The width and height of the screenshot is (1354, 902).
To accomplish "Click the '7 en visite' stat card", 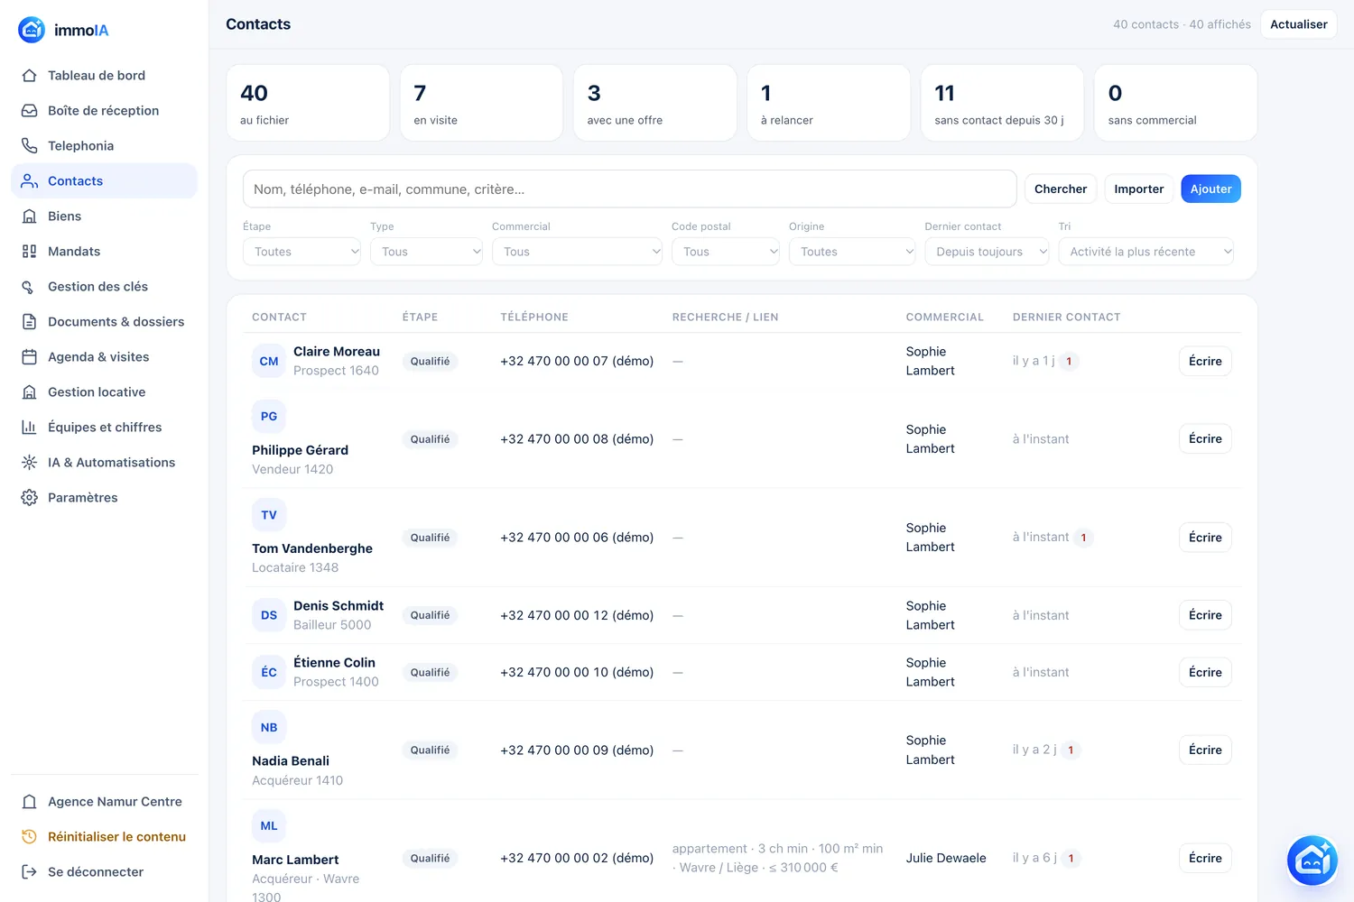I will coord(481,103).
